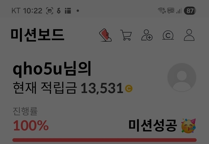Tap the cellular signal strength bars
The image size is (209, 144).
click(179, 11)
